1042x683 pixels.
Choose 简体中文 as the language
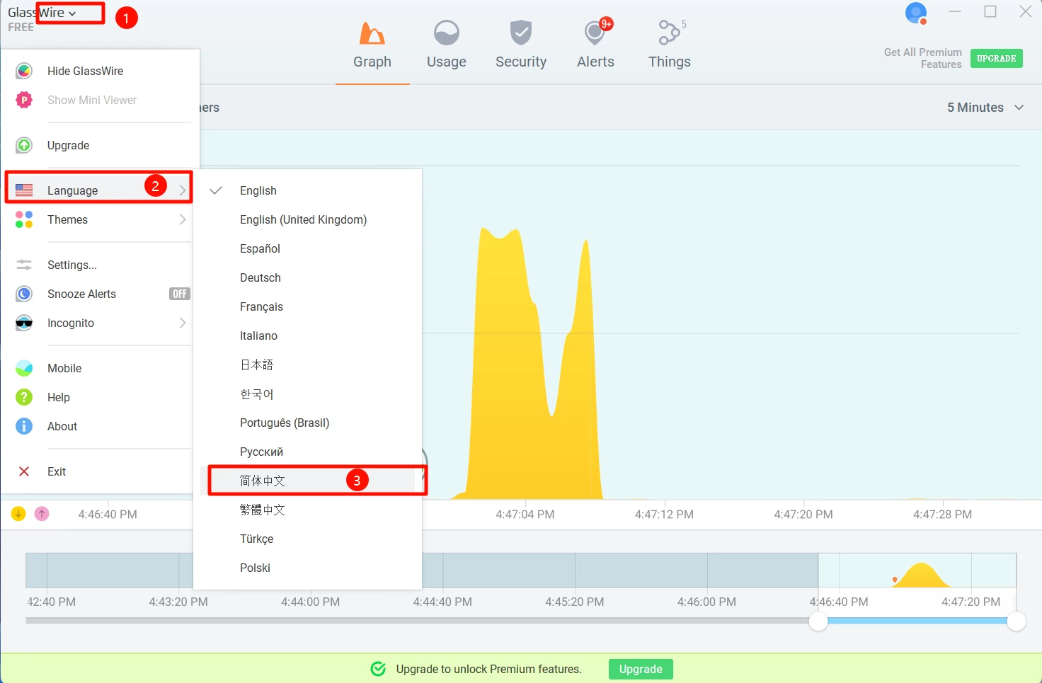coord(263,481)
